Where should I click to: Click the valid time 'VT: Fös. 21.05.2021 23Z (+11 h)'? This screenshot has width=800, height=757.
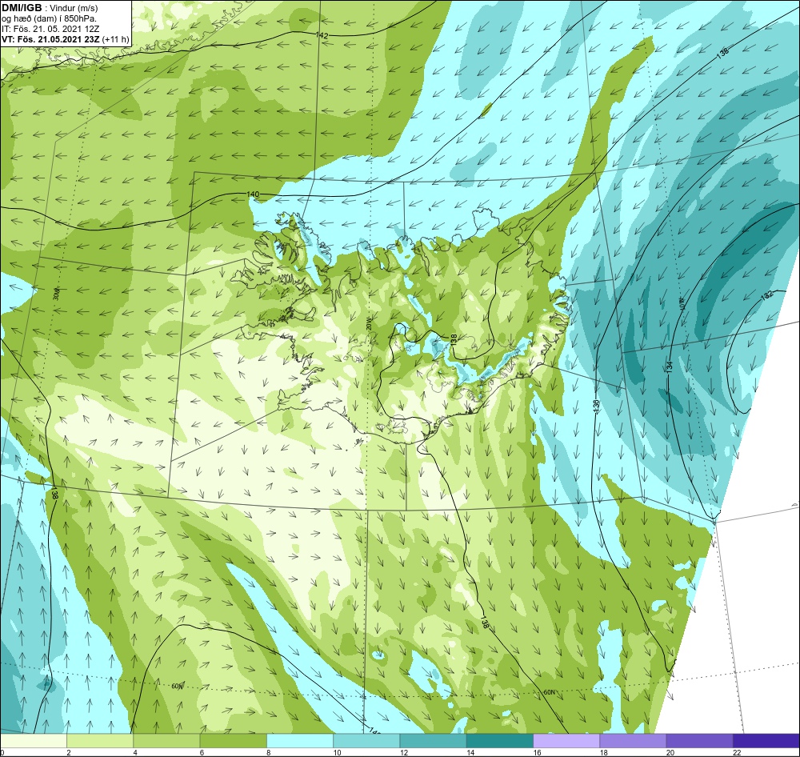coord(66,38)
